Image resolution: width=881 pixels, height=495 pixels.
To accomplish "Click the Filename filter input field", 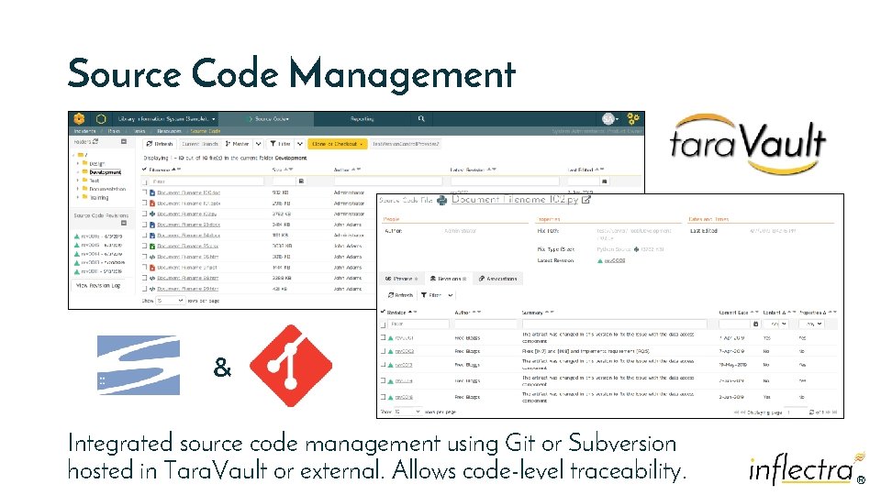I will 206,181.
